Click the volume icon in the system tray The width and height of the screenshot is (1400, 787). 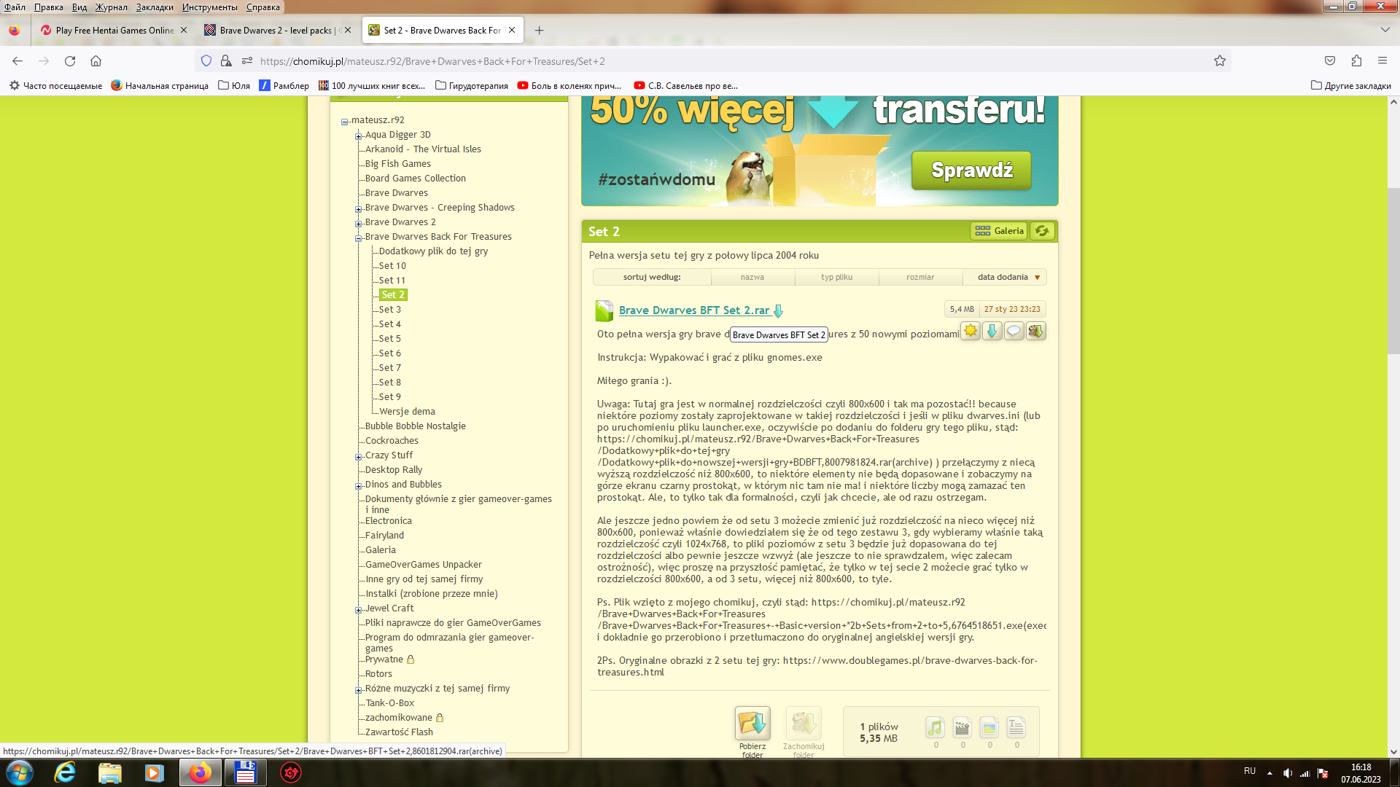click(x=1288, y=773)
